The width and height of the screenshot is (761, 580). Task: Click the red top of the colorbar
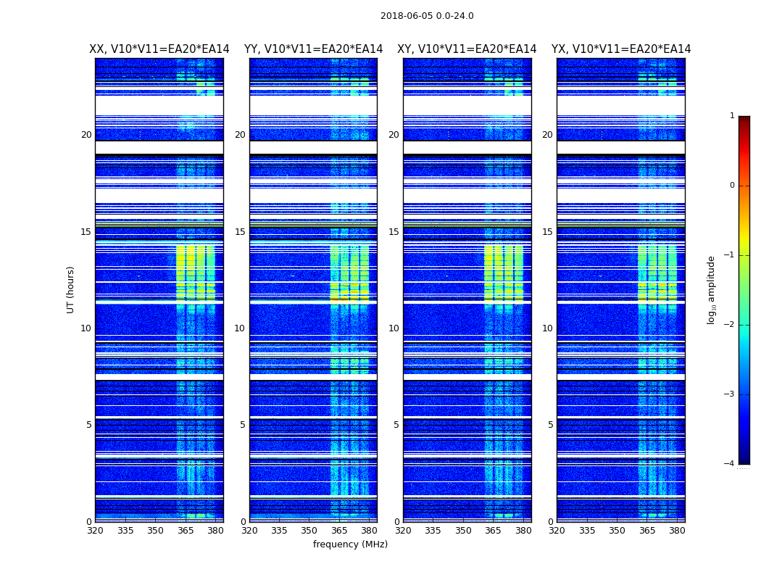click(x=744, y=126)
